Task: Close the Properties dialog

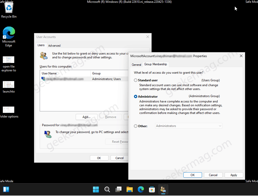Action: (241, 56)
